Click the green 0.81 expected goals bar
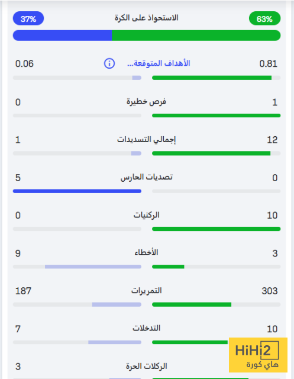This screenshot has height=379, width=294. coord(212,78)
